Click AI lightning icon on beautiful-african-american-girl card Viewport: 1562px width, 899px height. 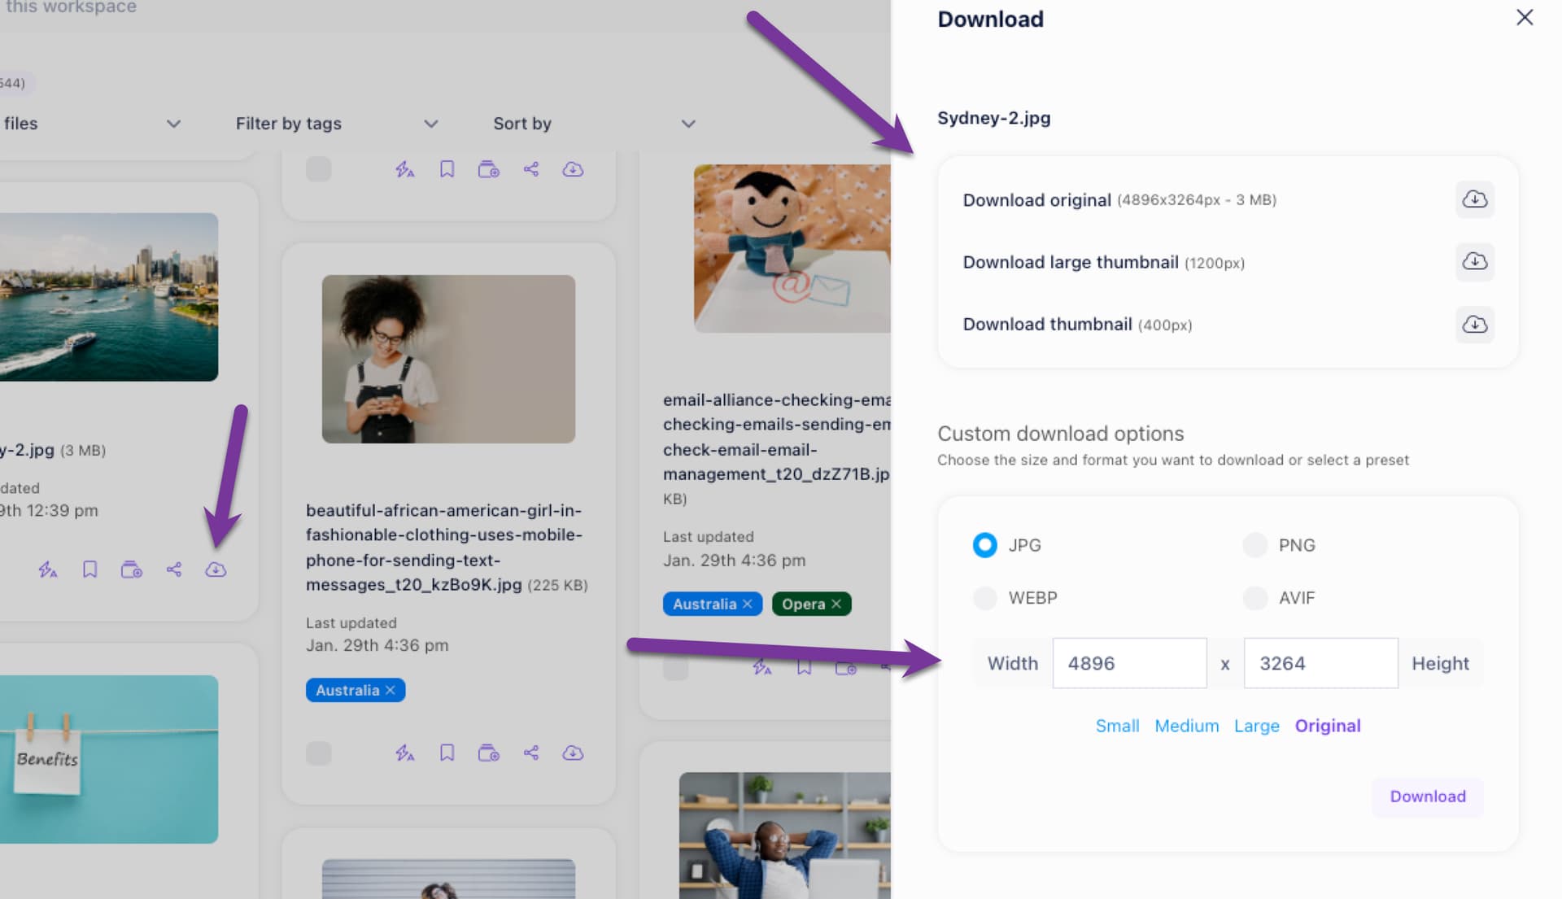point(405,753)
